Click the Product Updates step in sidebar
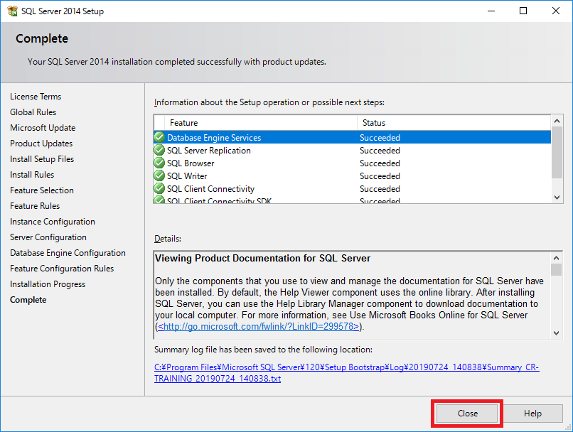The image size is (573, 432). [x=41, y=144]
